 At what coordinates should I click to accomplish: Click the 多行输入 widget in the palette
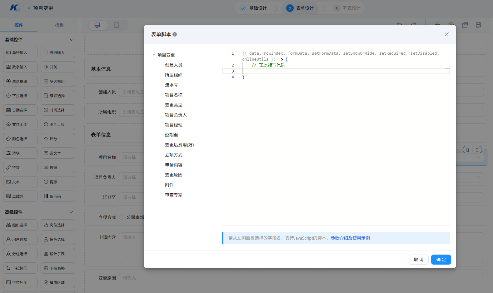[x=58, y=52]
